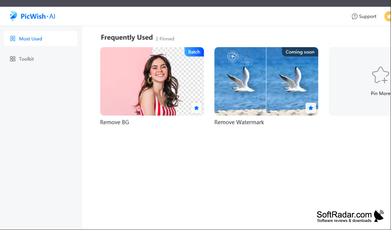Screen dimensions: 391x230
Task: Click the Toolkit grid icon
Action: click(x=13, y=59)
